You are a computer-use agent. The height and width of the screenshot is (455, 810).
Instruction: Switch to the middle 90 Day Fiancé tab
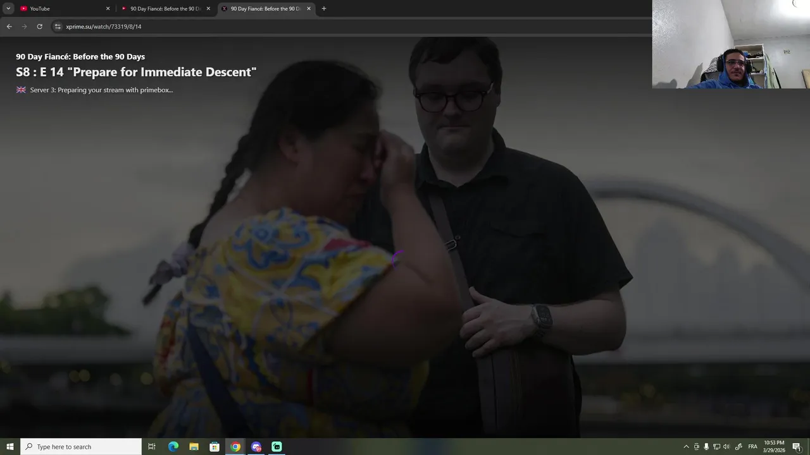pos(166,8)
